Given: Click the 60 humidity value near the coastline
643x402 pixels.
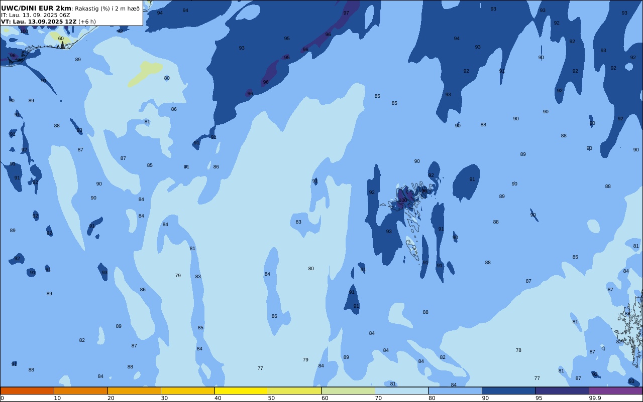Looking at the screenshot, I should (x=61, y=39).
